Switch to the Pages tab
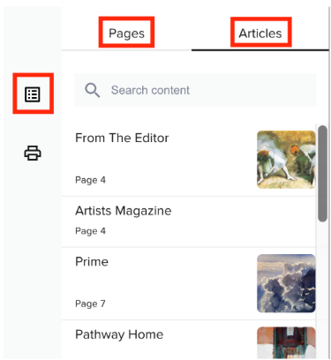The height and width of the screenshot is (360, 331). (126, 33)
